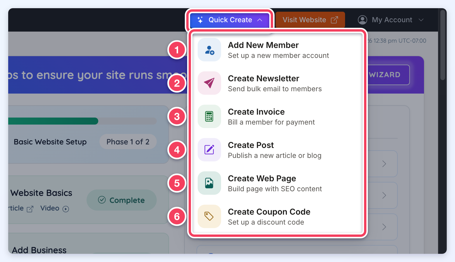
Task: Click the green setup progress bar
Action: [53, 121]
